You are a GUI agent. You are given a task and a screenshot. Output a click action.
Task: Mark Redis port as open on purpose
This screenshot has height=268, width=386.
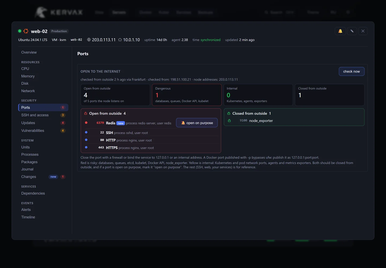[197, 123]
